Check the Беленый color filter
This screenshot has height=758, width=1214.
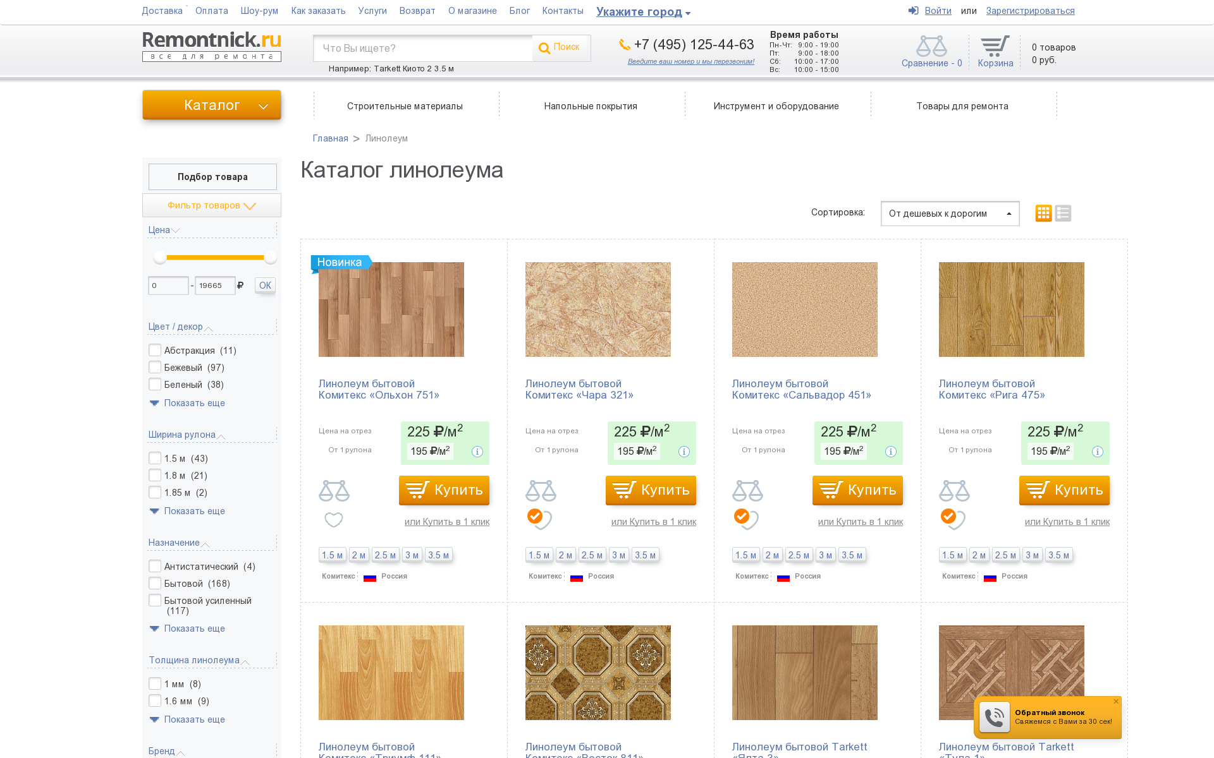pos(155,384)
